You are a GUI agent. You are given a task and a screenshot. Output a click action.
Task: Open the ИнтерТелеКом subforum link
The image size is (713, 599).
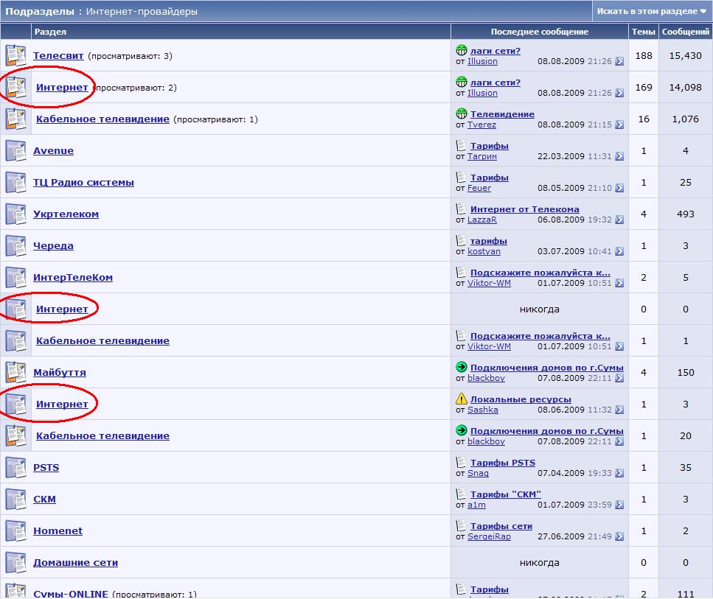tap(73, 277)
